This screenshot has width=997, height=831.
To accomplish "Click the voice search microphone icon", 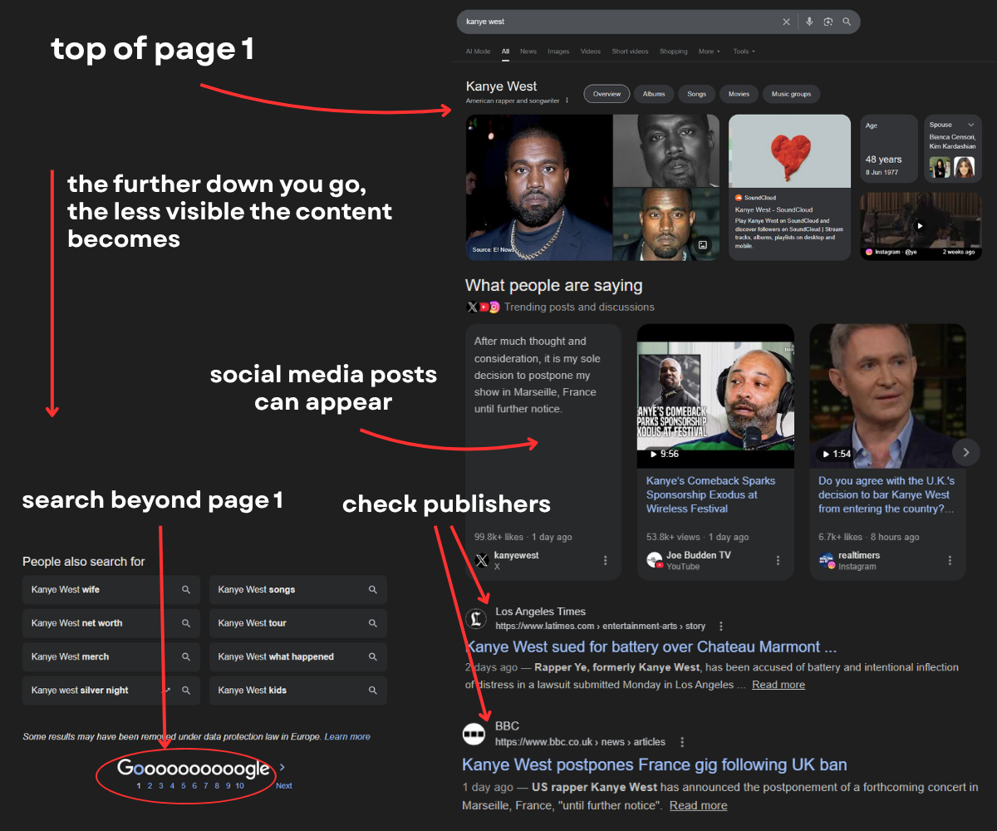I will (x=809, y=22).
